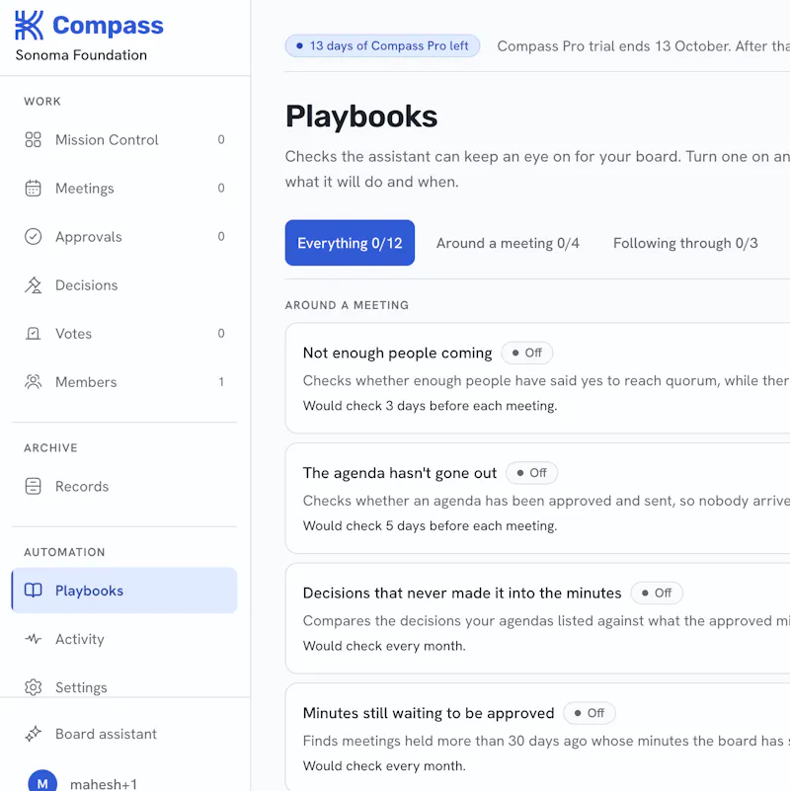Open The agenda hasn't gone out playbook title

(x=400, y=473)
